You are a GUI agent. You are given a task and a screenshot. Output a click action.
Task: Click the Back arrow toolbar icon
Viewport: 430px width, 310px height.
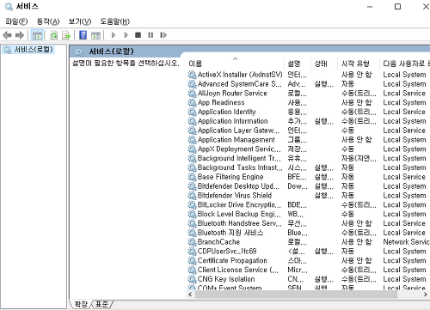click(x=7, y=35)
